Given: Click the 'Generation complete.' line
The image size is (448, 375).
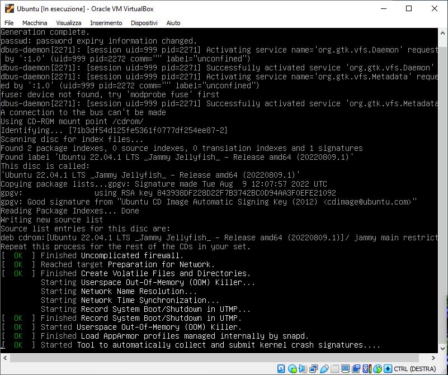Looking at the screenshot, I should (45, 32).
